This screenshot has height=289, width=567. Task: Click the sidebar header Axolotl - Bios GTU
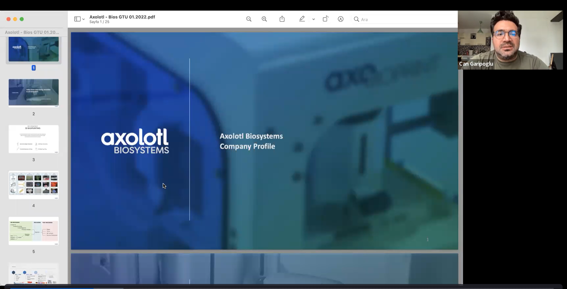coord(32,32)
